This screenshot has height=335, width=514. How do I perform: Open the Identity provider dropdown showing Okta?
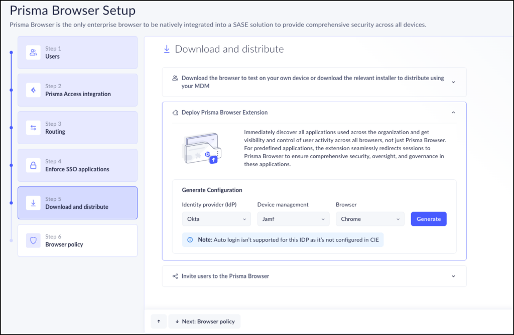click(216, 219)
